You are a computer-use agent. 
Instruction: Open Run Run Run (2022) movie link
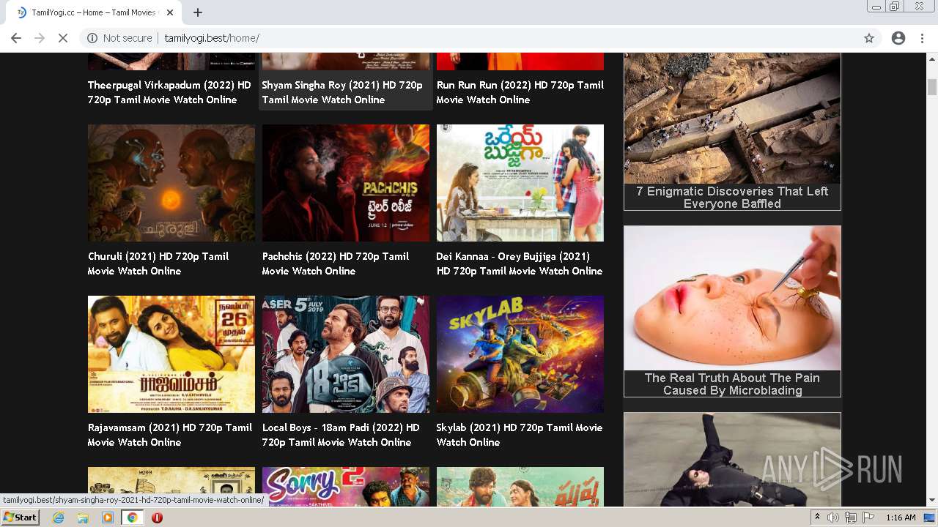click(x=520, y=92)
